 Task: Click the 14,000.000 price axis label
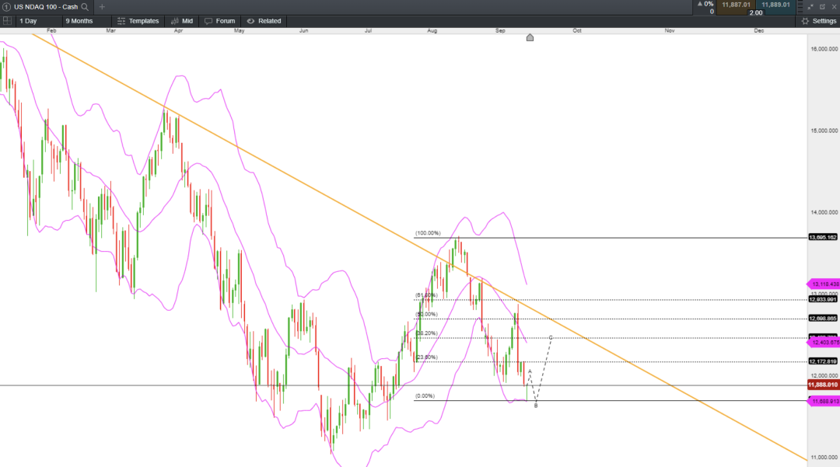[x=824, y=212]
